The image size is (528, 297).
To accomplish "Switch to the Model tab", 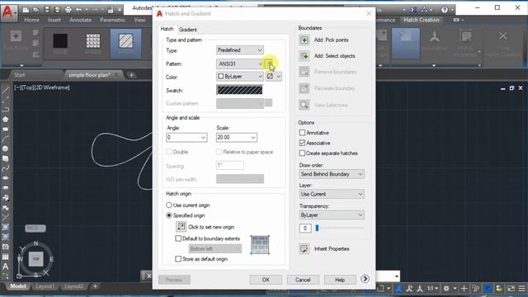I will [18, 286].
